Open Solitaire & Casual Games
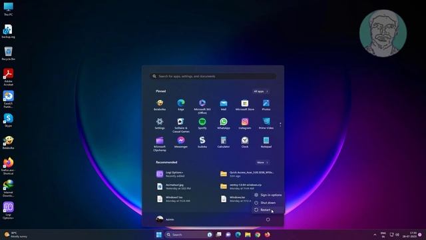This screenshot has width=426, height=240. tap(181, 125)
